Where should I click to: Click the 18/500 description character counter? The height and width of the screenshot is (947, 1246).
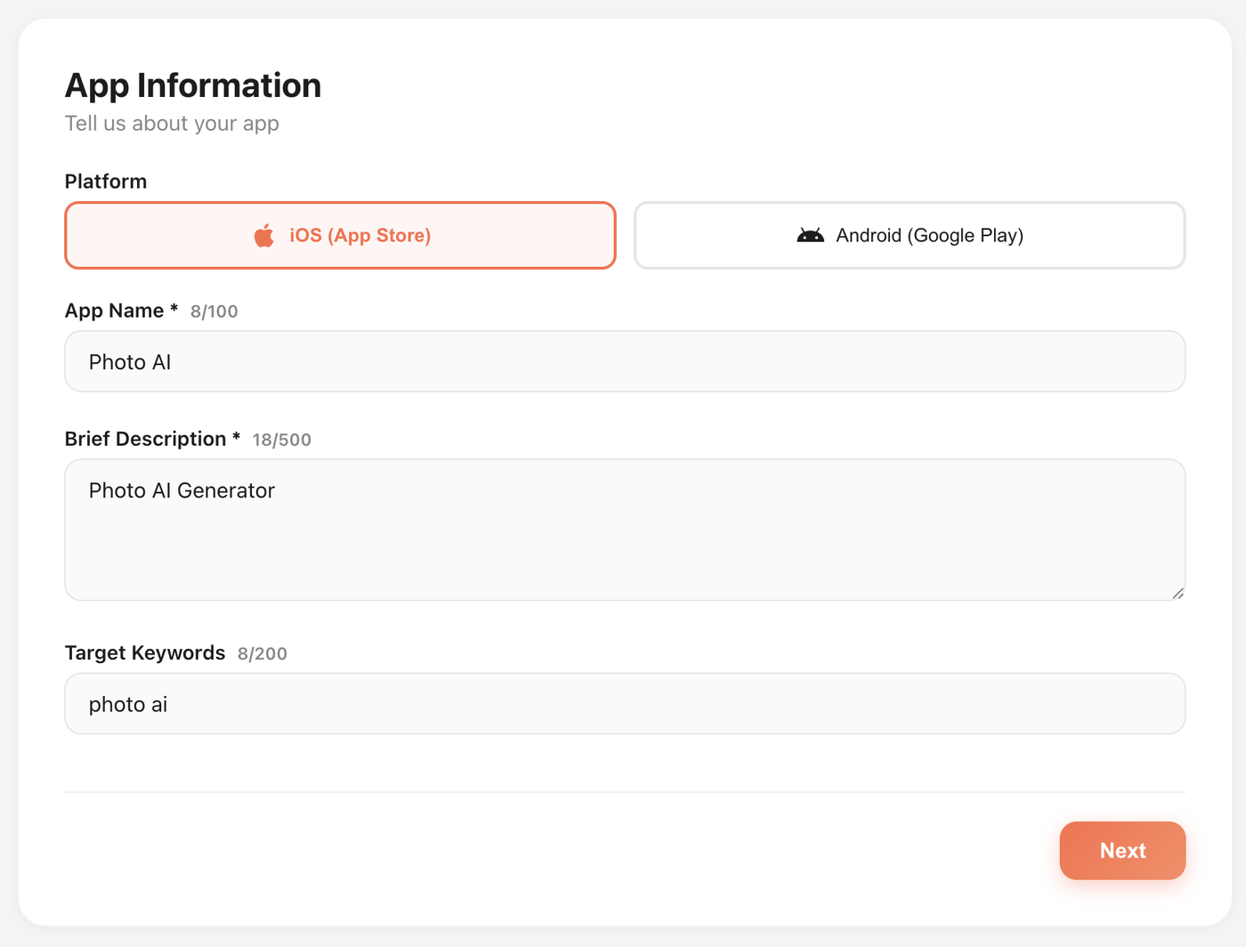(281, 440)
